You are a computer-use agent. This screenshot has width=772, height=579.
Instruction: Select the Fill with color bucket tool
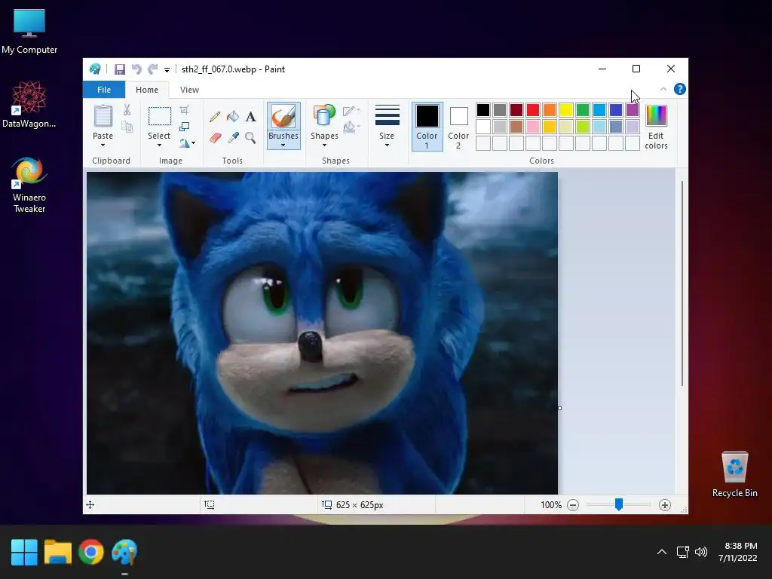click(233, 117)
